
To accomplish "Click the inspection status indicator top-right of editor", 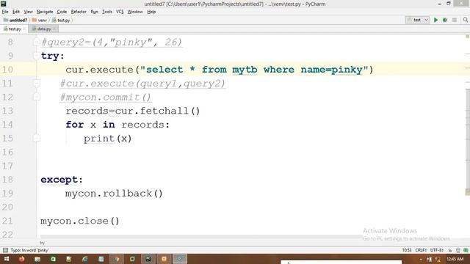I will [467, 37].
